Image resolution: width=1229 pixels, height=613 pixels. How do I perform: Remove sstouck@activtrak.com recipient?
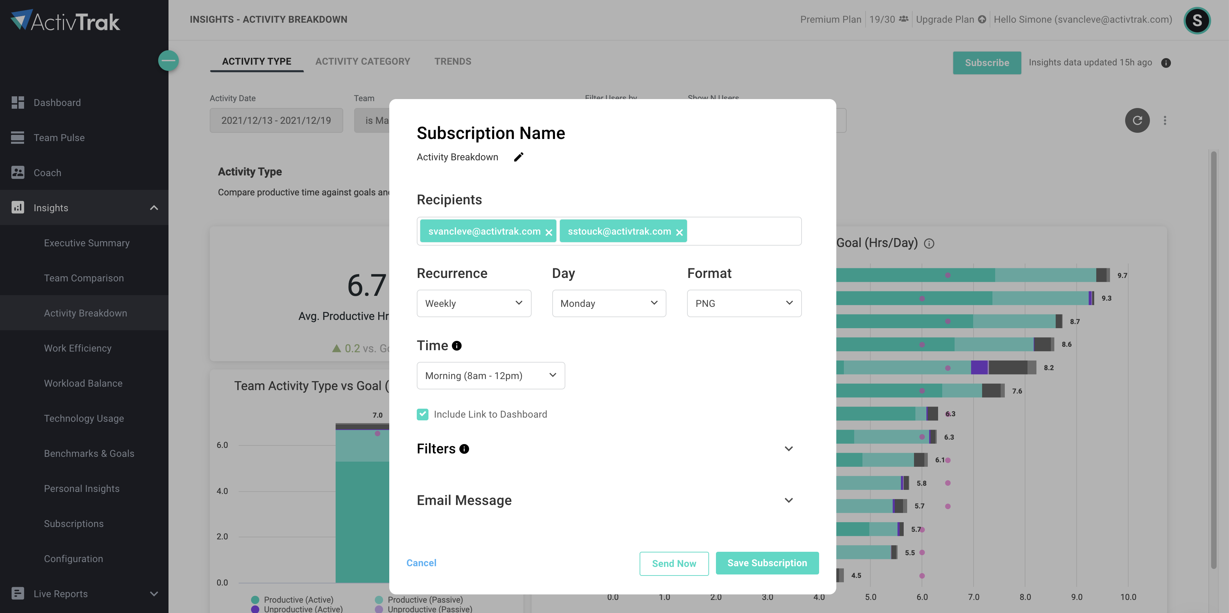(679, 232)
